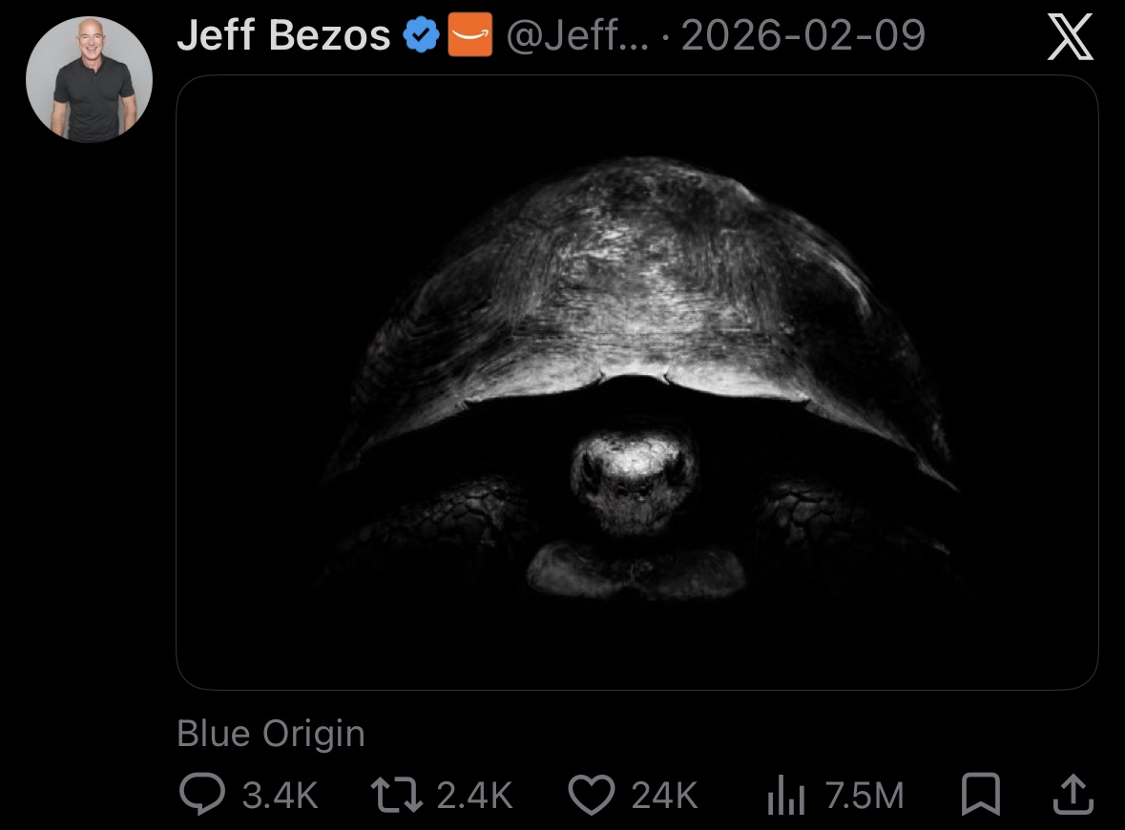This screenshot has height=830, width=1125.
Task: Click the blue verified checkmark badge
Action: click(421, 35)
